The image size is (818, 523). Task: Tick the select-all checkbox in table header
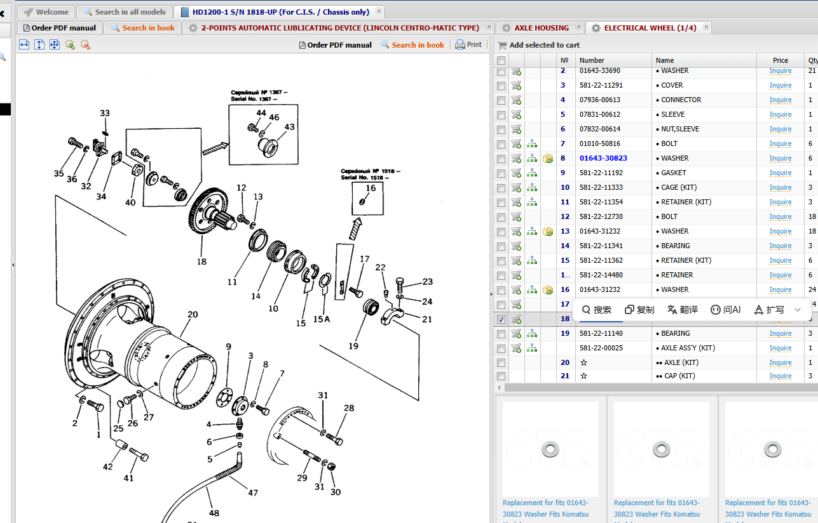[x=501, y=61]
